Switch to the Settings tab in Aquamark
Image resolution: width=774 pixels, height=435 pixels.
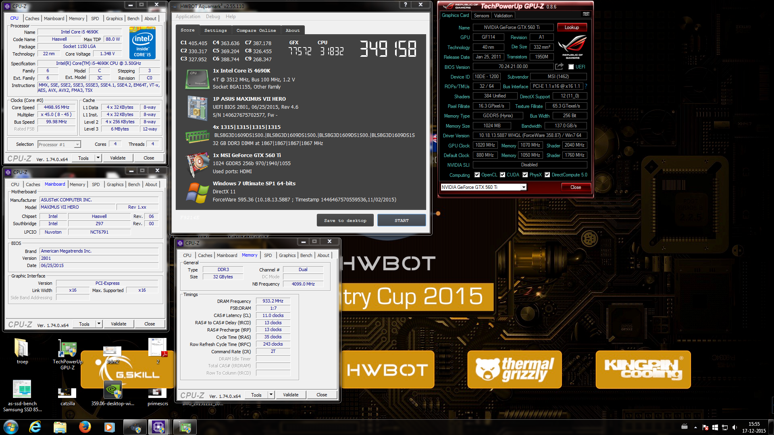(215, 30)
